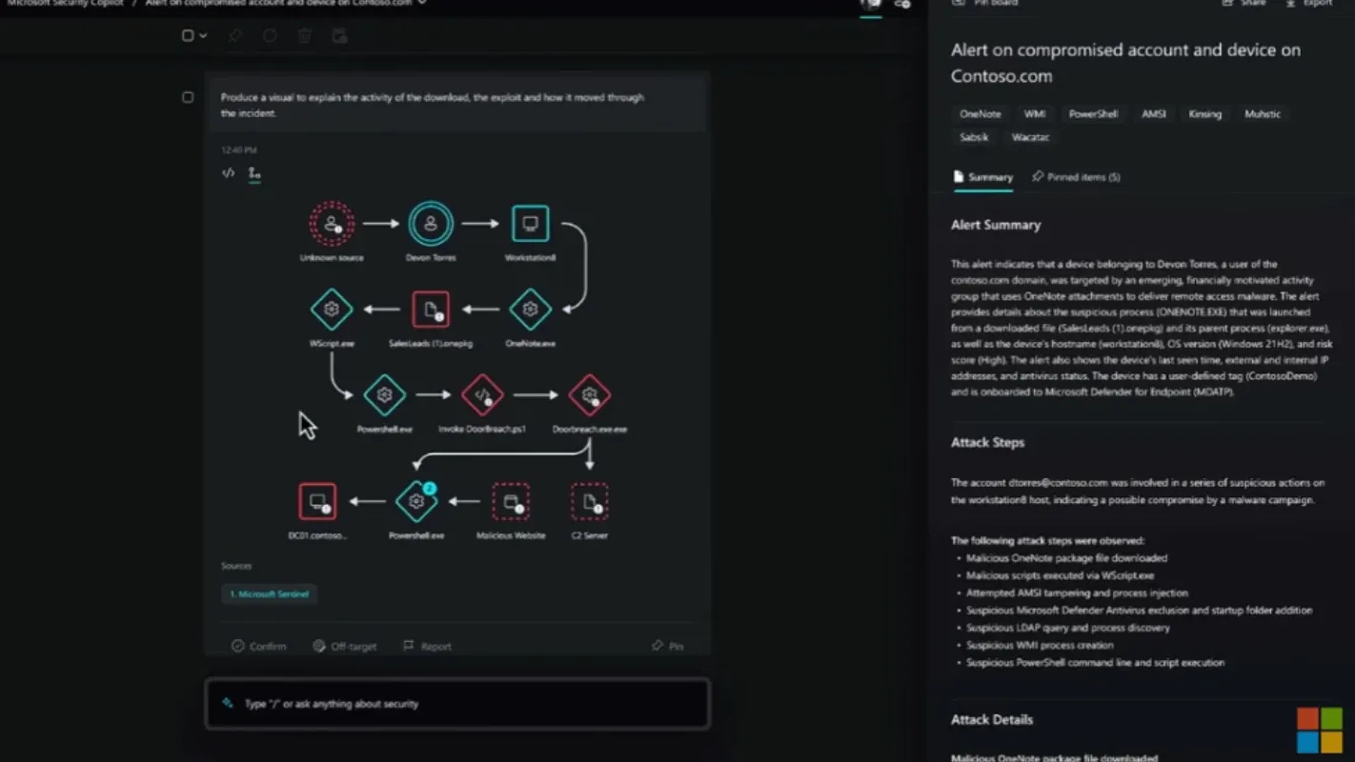This screenshot has width=1355, height=762.
Task: Click the pin icon in the session toolbar
Action: tap(235, 35)
